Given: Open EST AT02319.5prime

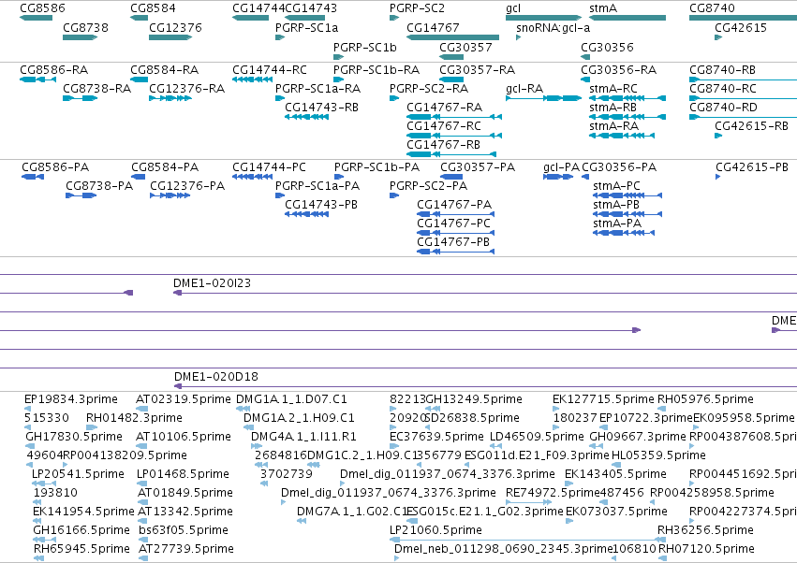Looking at the screenshot, I should [142, 409].
